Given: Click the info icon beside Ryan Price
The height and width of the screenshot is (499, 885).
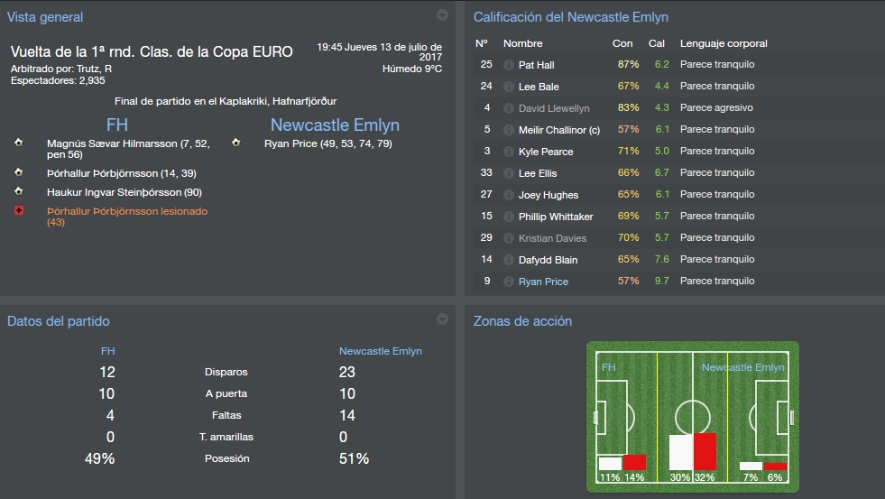Looking at the screenshot, I should pos(509,282).
